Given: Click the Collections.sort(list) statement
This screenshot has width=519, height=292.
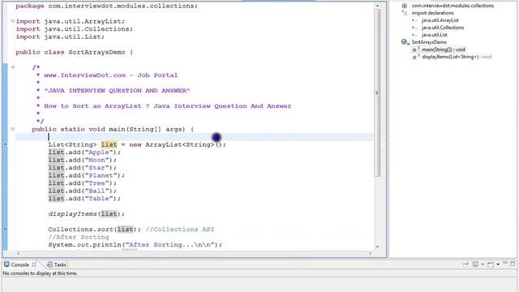Looking at the screenshot, I should 95,229.
